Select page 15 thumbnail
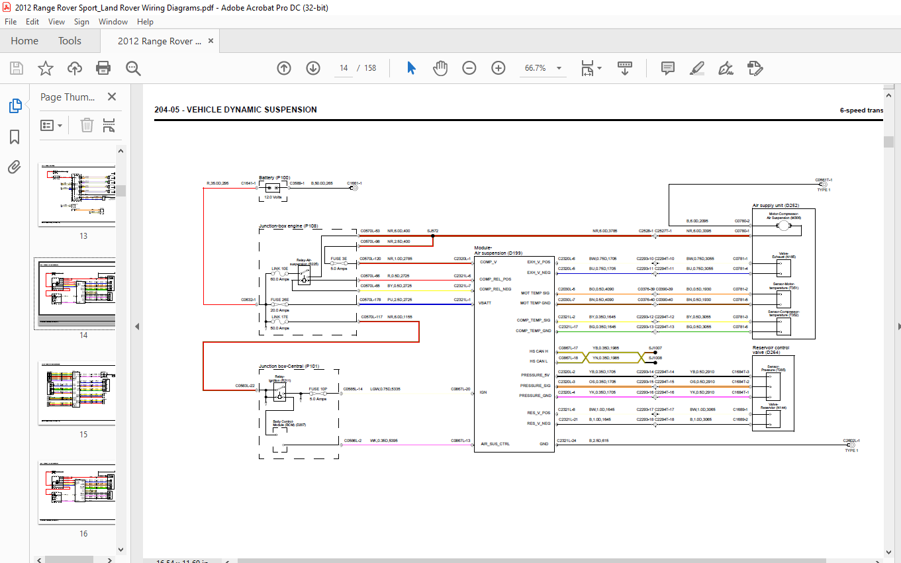901x563 pixels. (77, 392)
